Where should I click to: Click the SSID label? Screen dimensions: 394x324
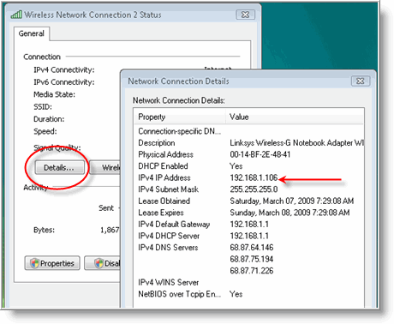pyautogui.click(x=43, y=107)
